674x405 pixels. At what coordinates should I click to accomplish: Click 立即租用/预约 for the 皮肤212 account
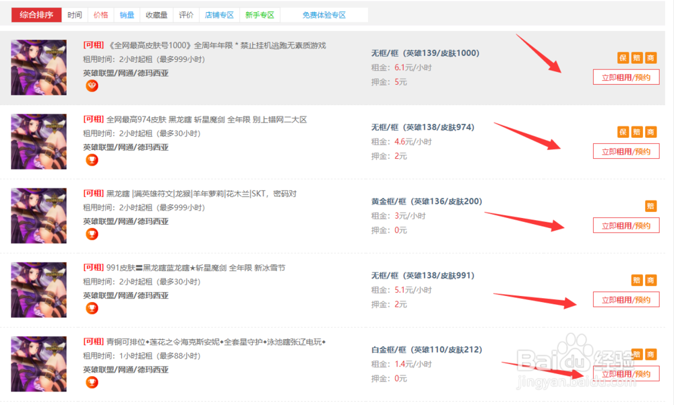point(626,374)
